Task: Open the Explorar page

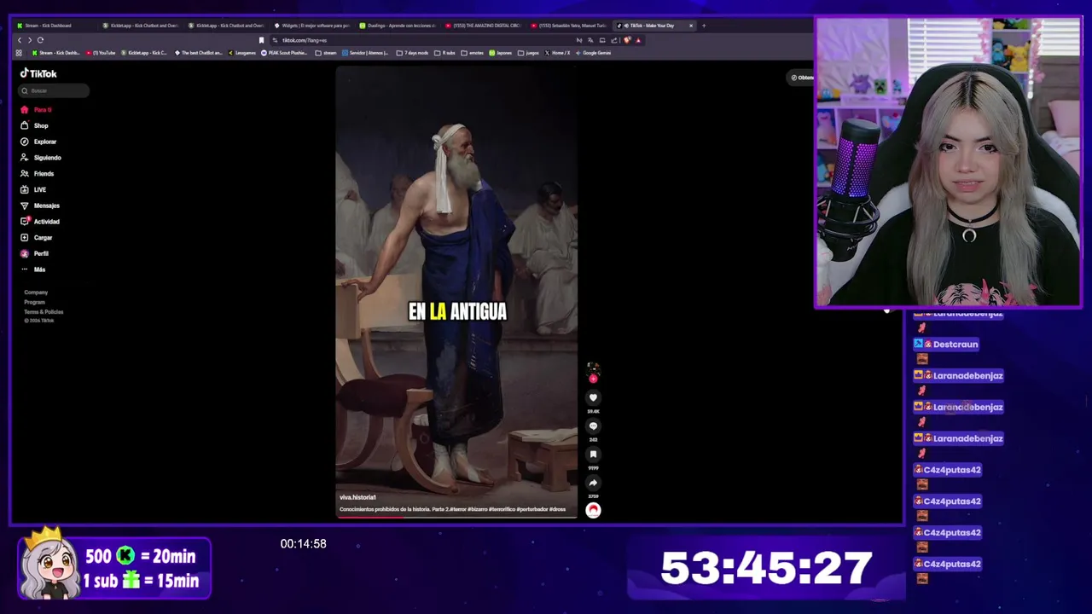Action: pos(38,142)
